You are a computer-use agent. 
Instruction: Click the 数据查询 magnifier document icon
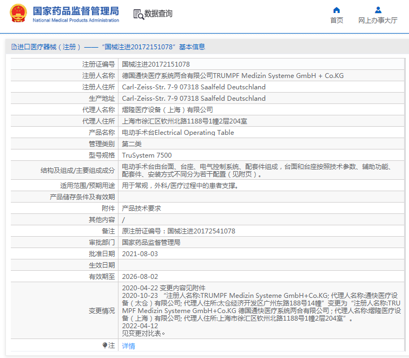pyautogui.click(x=138, y=14)
